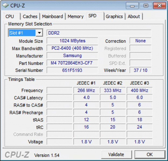Click the PC2-6400 (400 MHz) bandwidth value
The width and height of the screenshot is (168, 161).
pyautogui.click(x=72, y=48)
